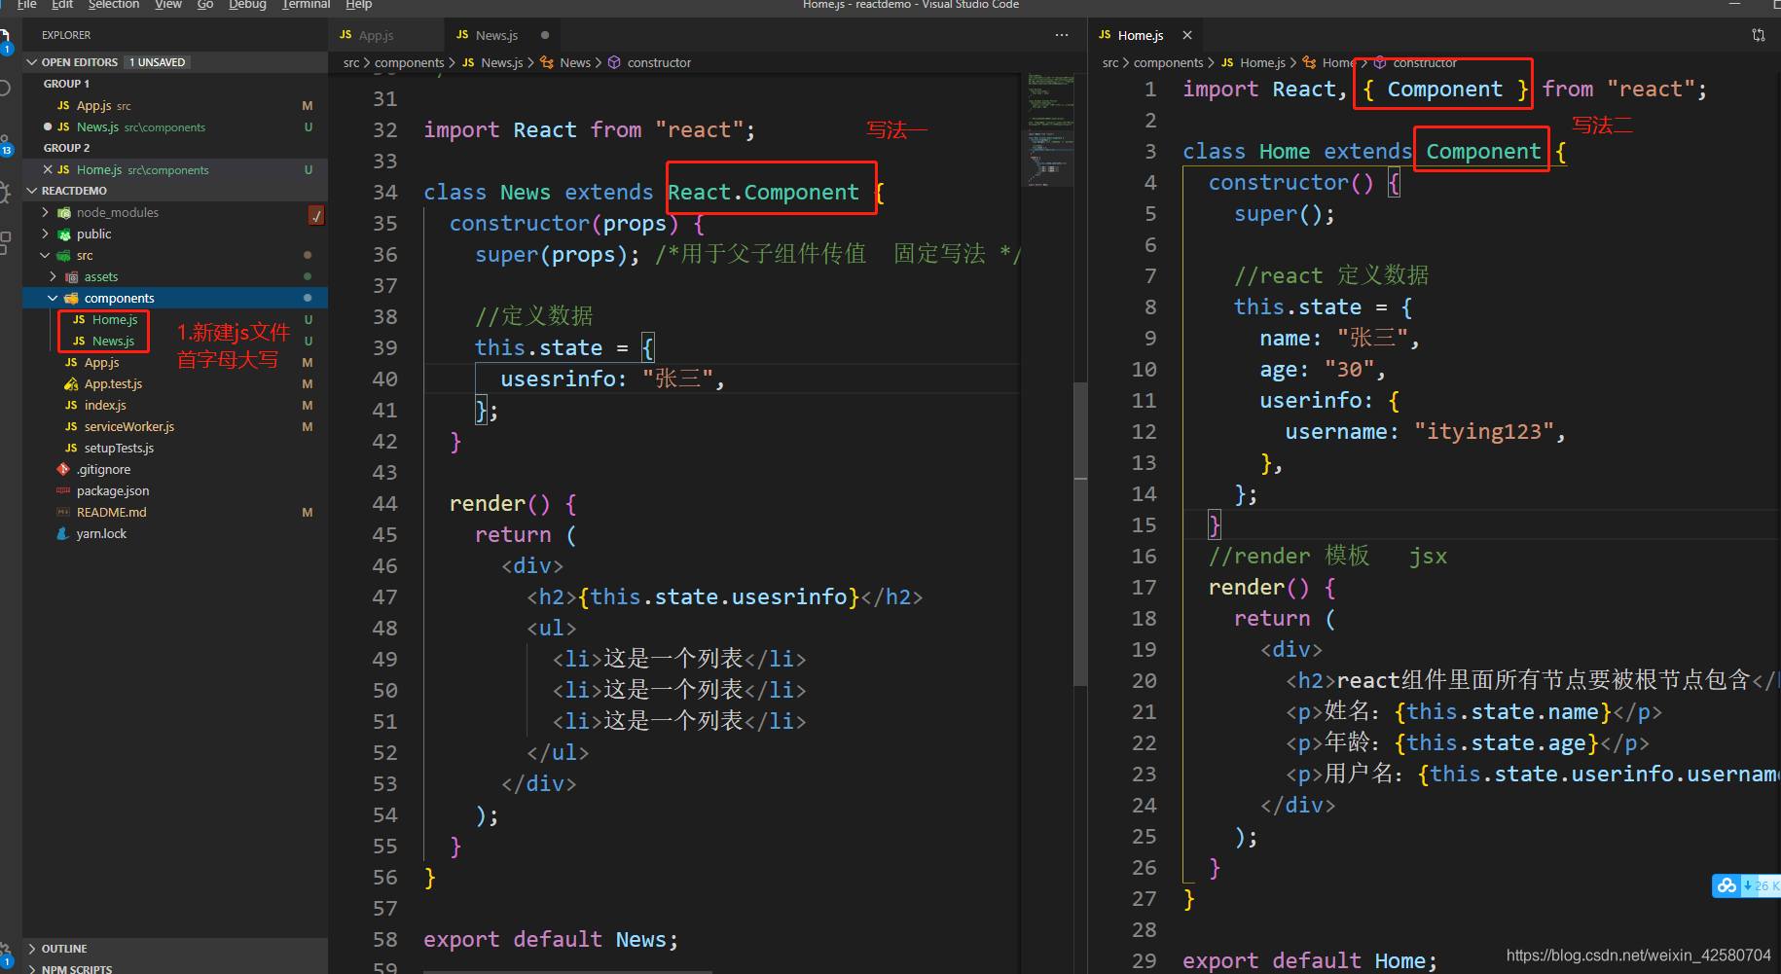Click 'export default News;' on line 58
Screen dimensions: 1781x974
(x=551, y=939)
